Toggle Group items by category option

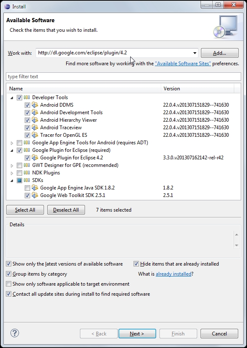point(8,274)
